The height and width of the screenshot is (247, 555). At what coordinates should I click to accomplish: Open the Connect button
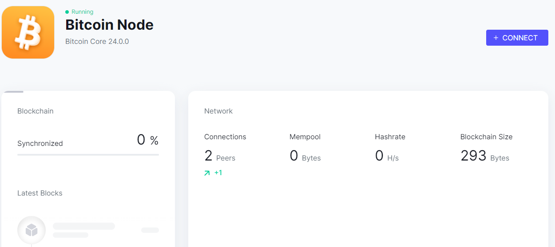click(517, 38)
